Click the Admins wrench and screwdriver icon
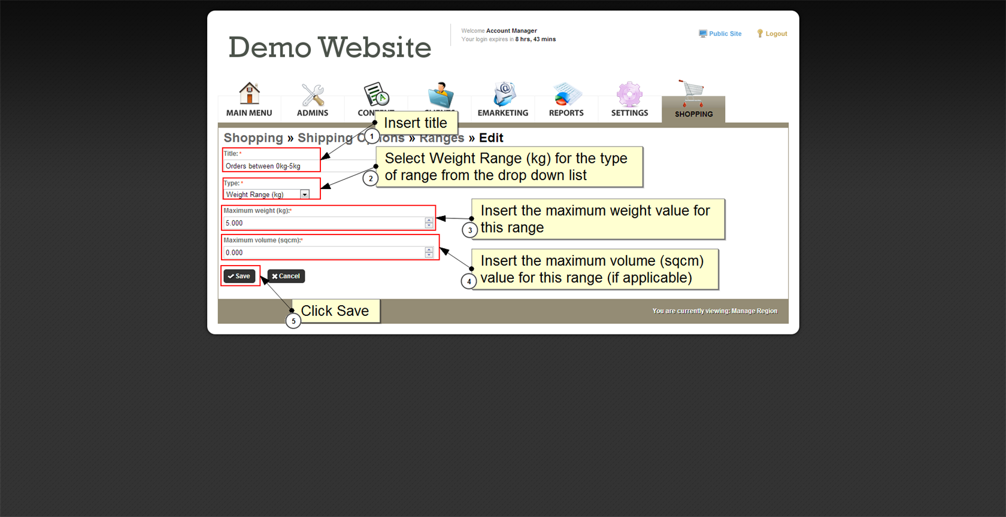Screen dimensions: 1006x517 pyautogui.click(x=313, y=95)
